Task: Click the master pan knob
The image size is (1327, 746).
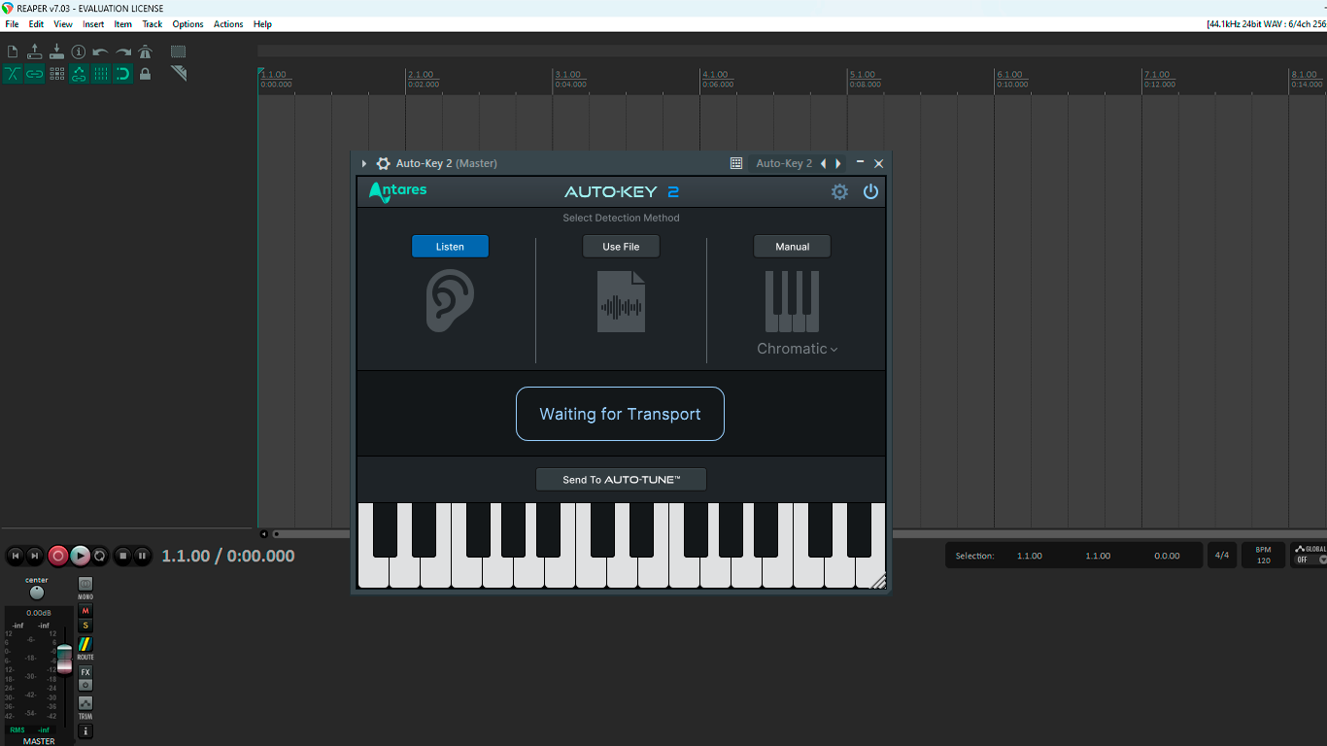Action: click(37, 593)
